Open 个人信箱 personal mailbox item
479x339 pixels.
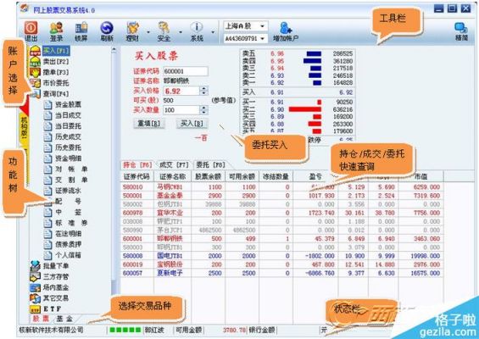pos(68,255)
